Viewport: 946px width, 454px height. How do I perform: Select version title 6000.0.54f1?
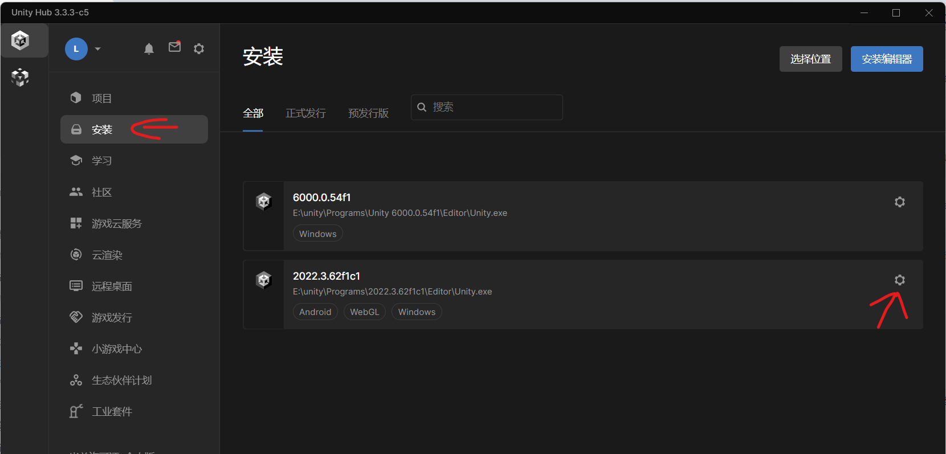click(322, 198)
